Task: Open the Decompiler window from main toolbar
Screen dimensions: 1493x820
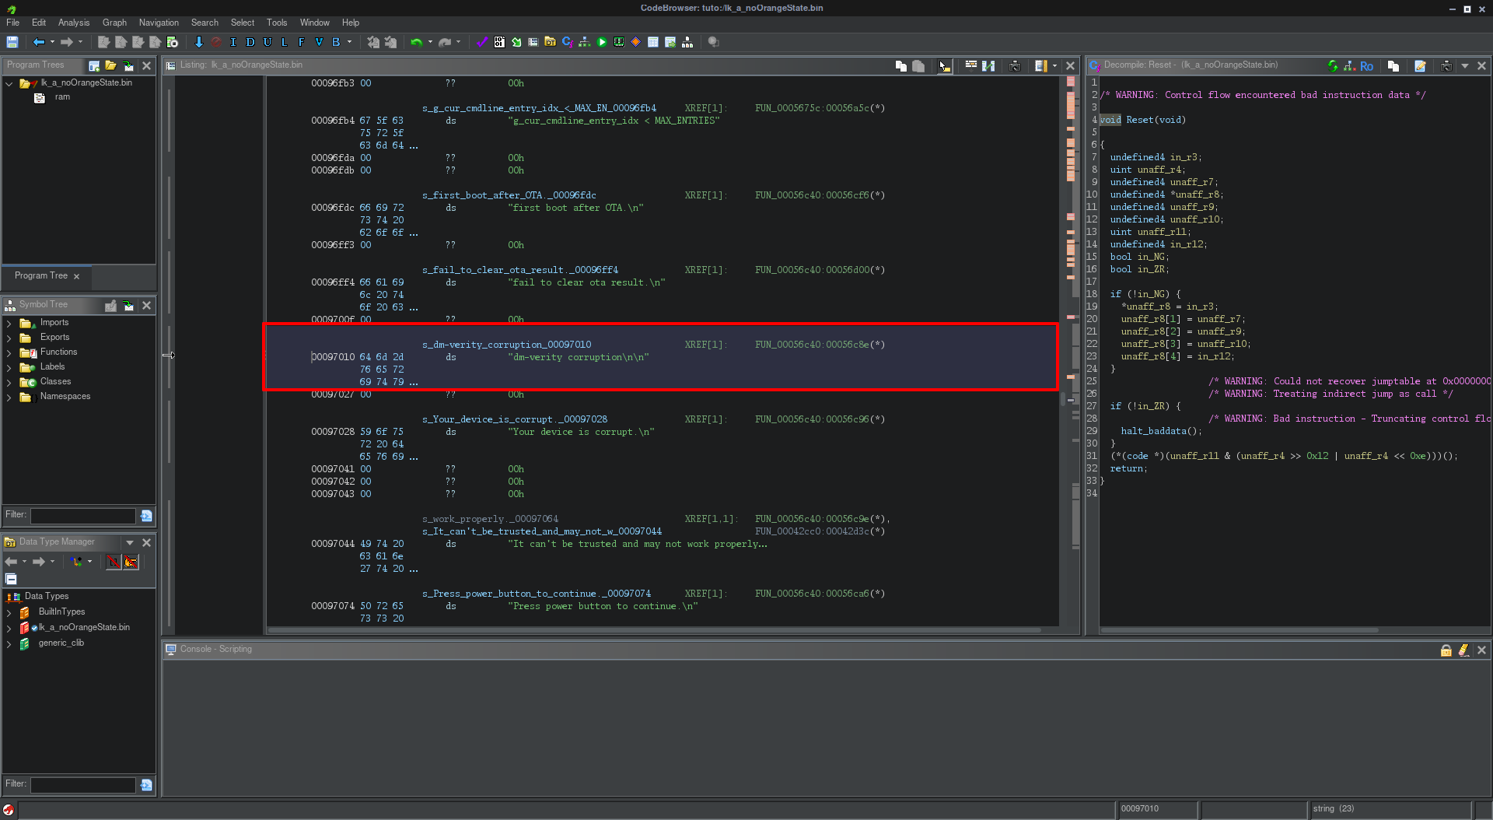Action: pos(567,42)
